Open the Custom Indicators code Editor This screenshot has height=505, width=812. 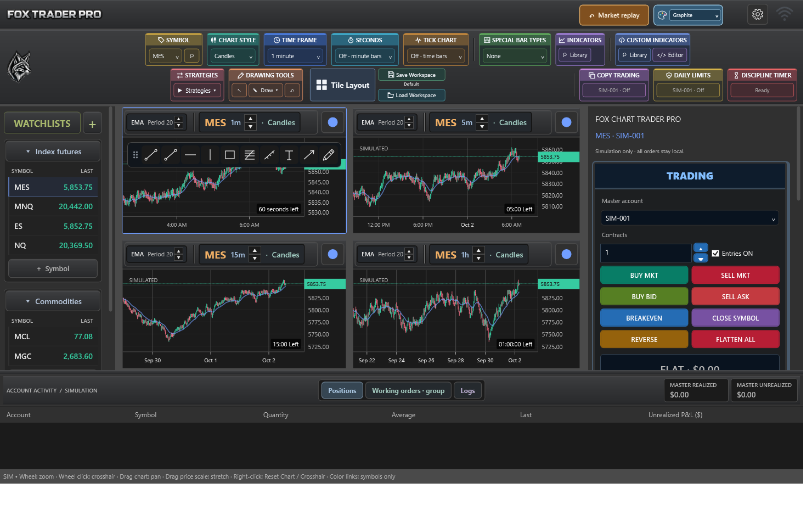pos(670,55)
